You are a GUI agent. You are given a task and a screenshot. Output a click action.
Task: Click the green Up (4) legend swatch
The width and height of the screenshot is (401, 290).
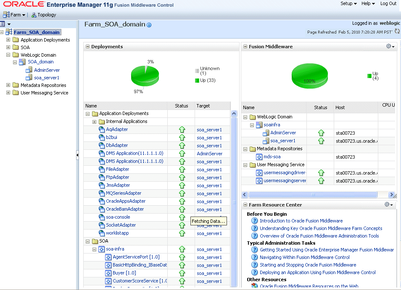[369, 76]
